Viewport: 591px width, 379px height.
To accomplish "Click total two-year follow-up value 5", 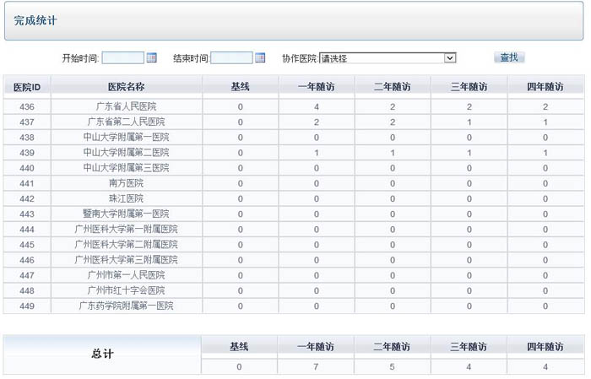I will pos(392,366).
